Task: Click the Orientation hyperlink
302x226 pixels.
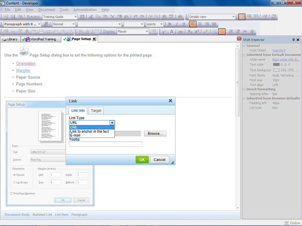Action: 25,64
